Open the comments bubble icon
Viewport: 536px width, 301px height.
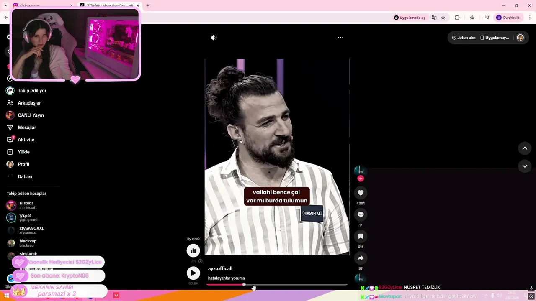point(361,214)
